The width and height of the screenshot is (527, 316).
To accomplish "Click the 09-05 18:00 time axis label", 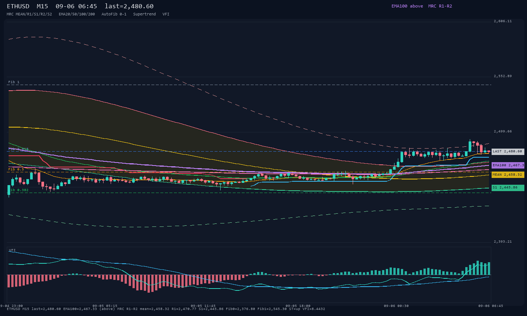I will coord(298,306).
